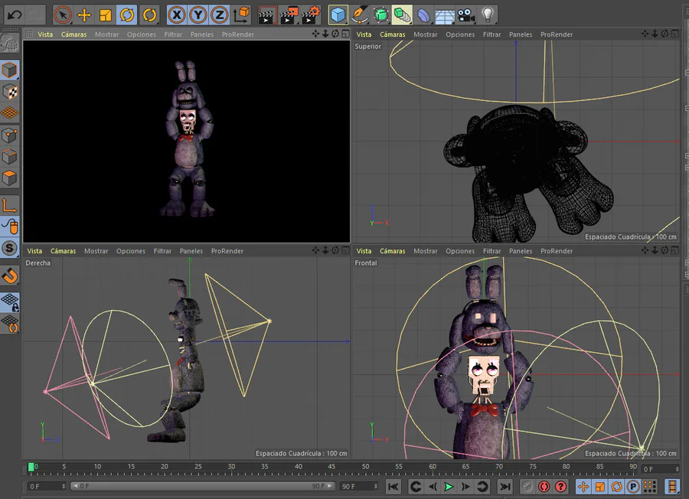Open Paneles menu in Frontal viewport

[521, 251]
